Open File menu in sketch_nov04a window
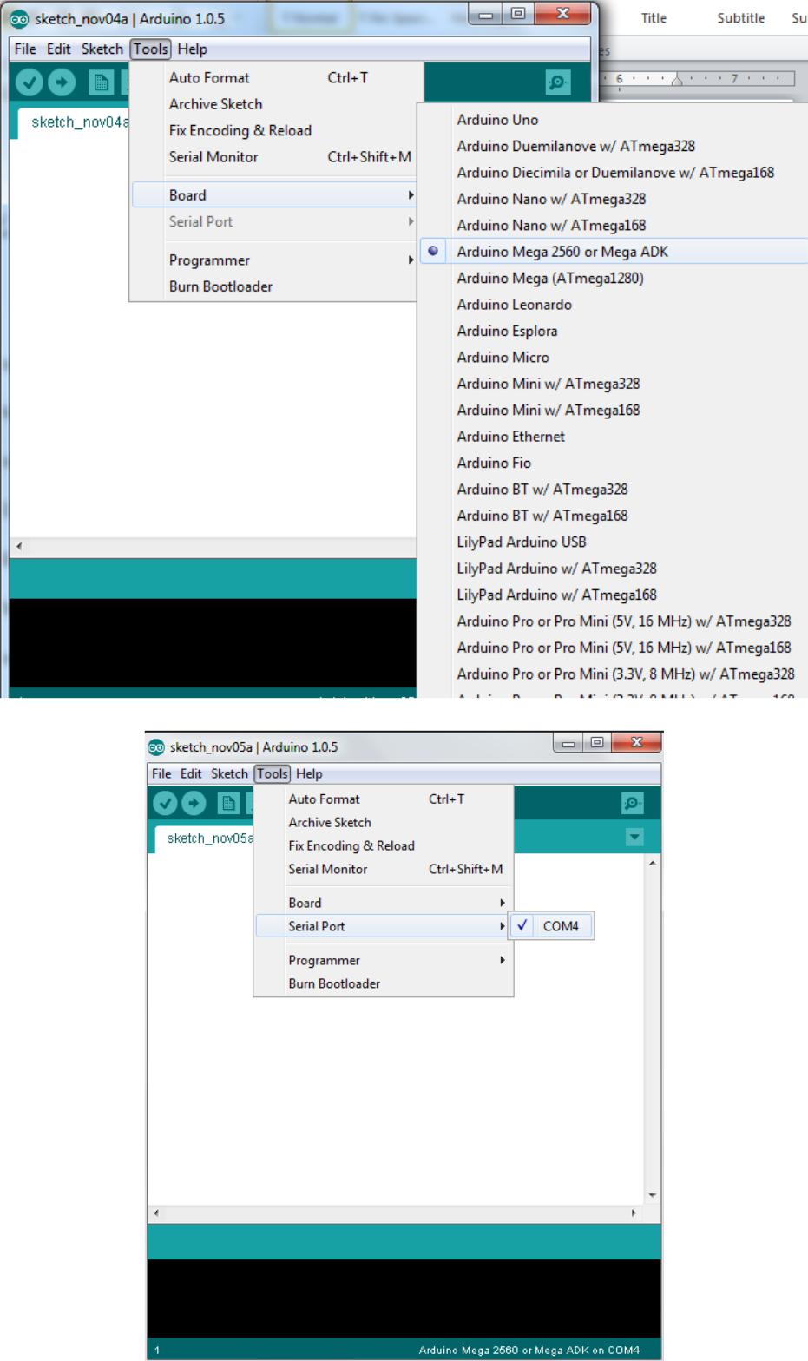Screen dimensions: 808x1361 tap(25, 49)
